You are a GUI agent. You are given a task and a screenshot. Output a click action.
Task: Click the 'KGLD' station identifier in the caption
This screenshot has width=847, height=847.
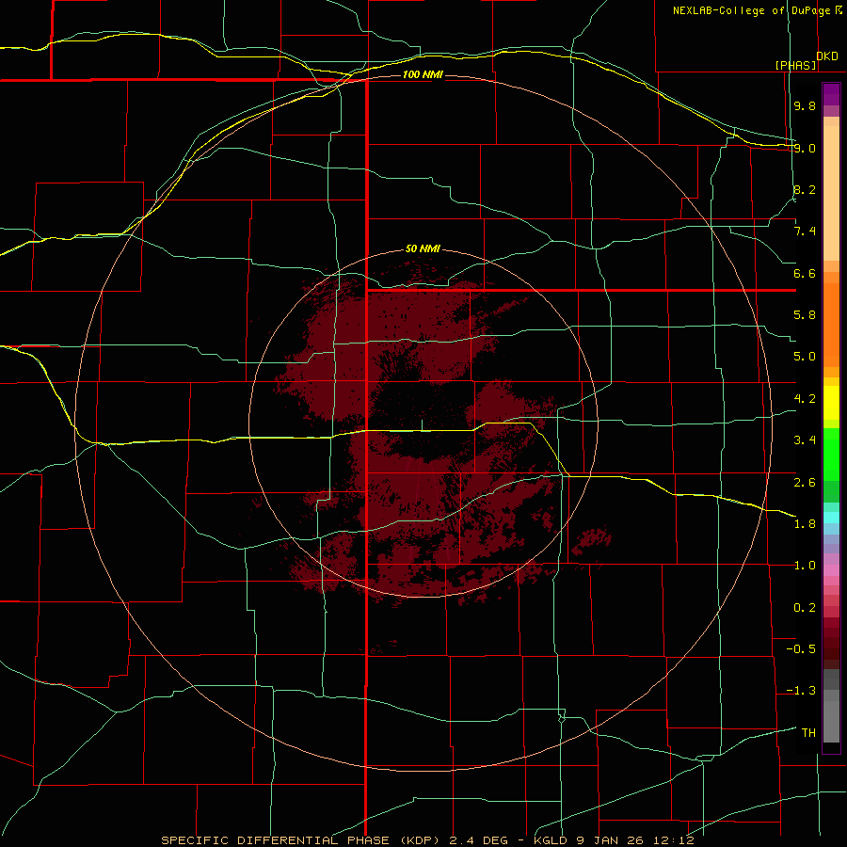pos(552,840)
